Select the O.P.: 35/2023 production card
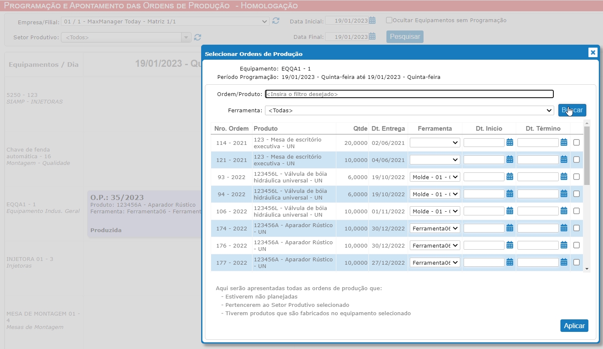This screenshot has height=349, width=603. pos(144,214)
